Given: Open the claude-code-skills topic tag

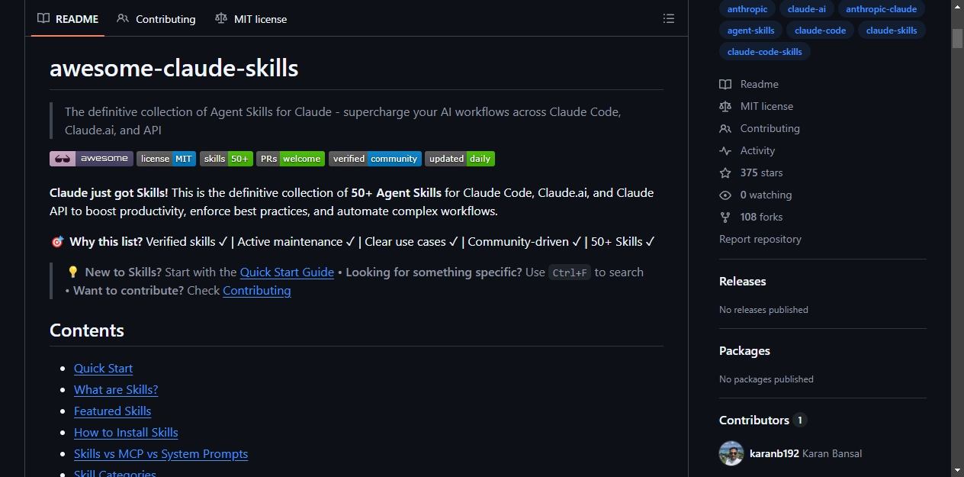Looking at the screenshot, I should 765,52.
